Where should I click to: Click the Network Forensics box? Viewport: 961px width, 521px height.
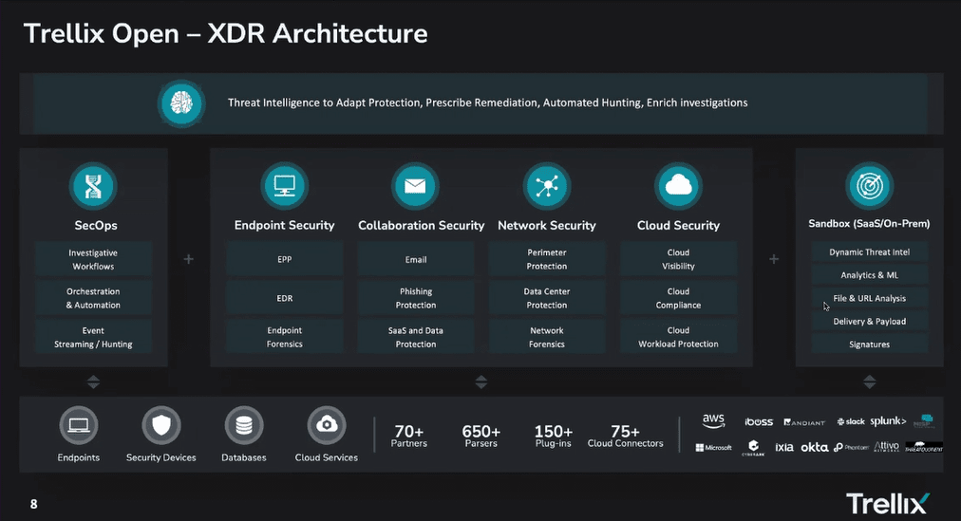[547, 337]
